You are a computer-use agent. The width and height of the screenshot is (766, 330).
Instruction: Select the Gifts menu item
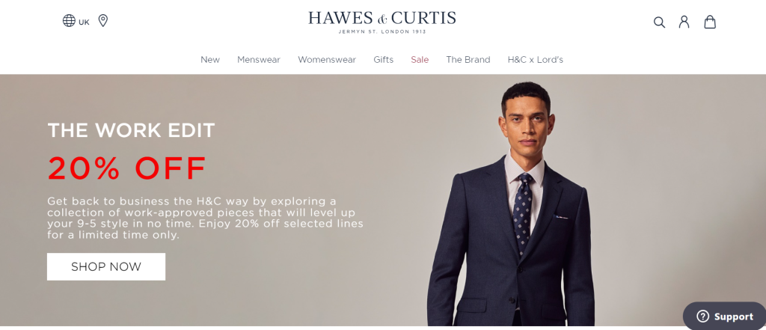[384, 60]
